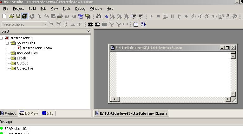
Task: Redo the edit using toolbar arrow
Action: click(x=74, y=16)
